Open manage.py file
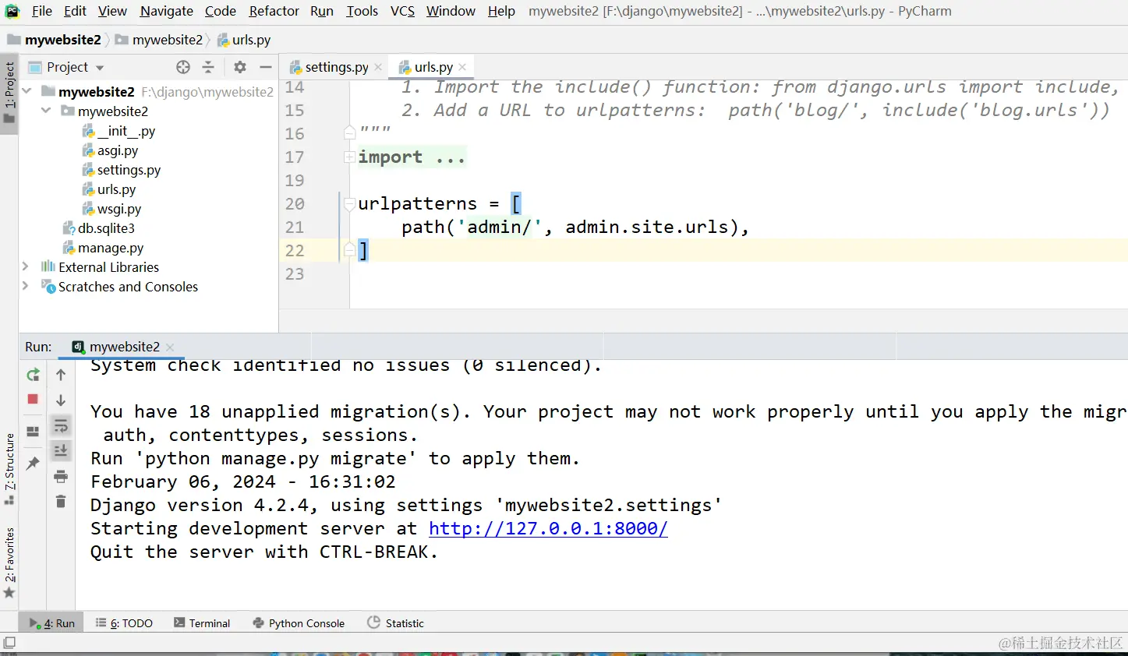This screenshot has height=656, width=1128. [103, 248]
